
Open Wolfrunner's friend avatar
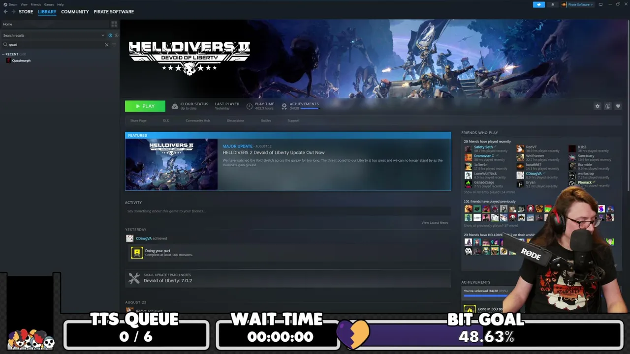point(520,157)
